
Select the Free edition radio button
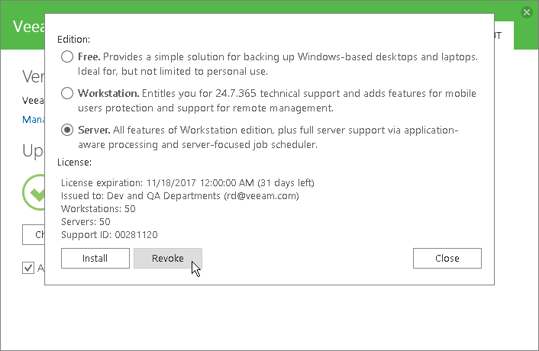pyautogui.click(x=67, y=56)
